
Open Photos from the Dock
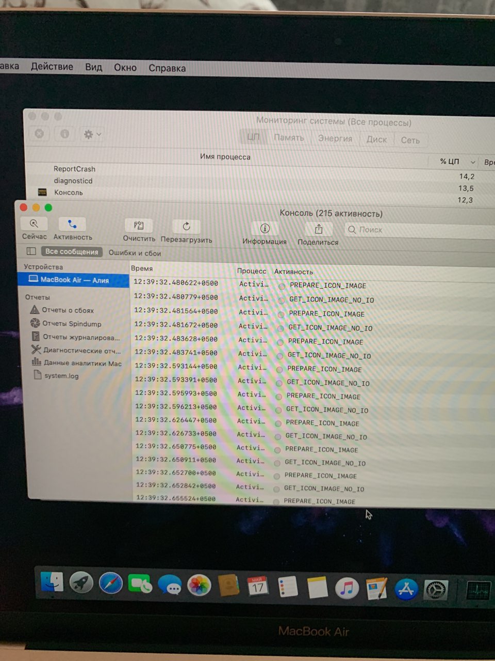pyautogui.click(x=199, y=586)
